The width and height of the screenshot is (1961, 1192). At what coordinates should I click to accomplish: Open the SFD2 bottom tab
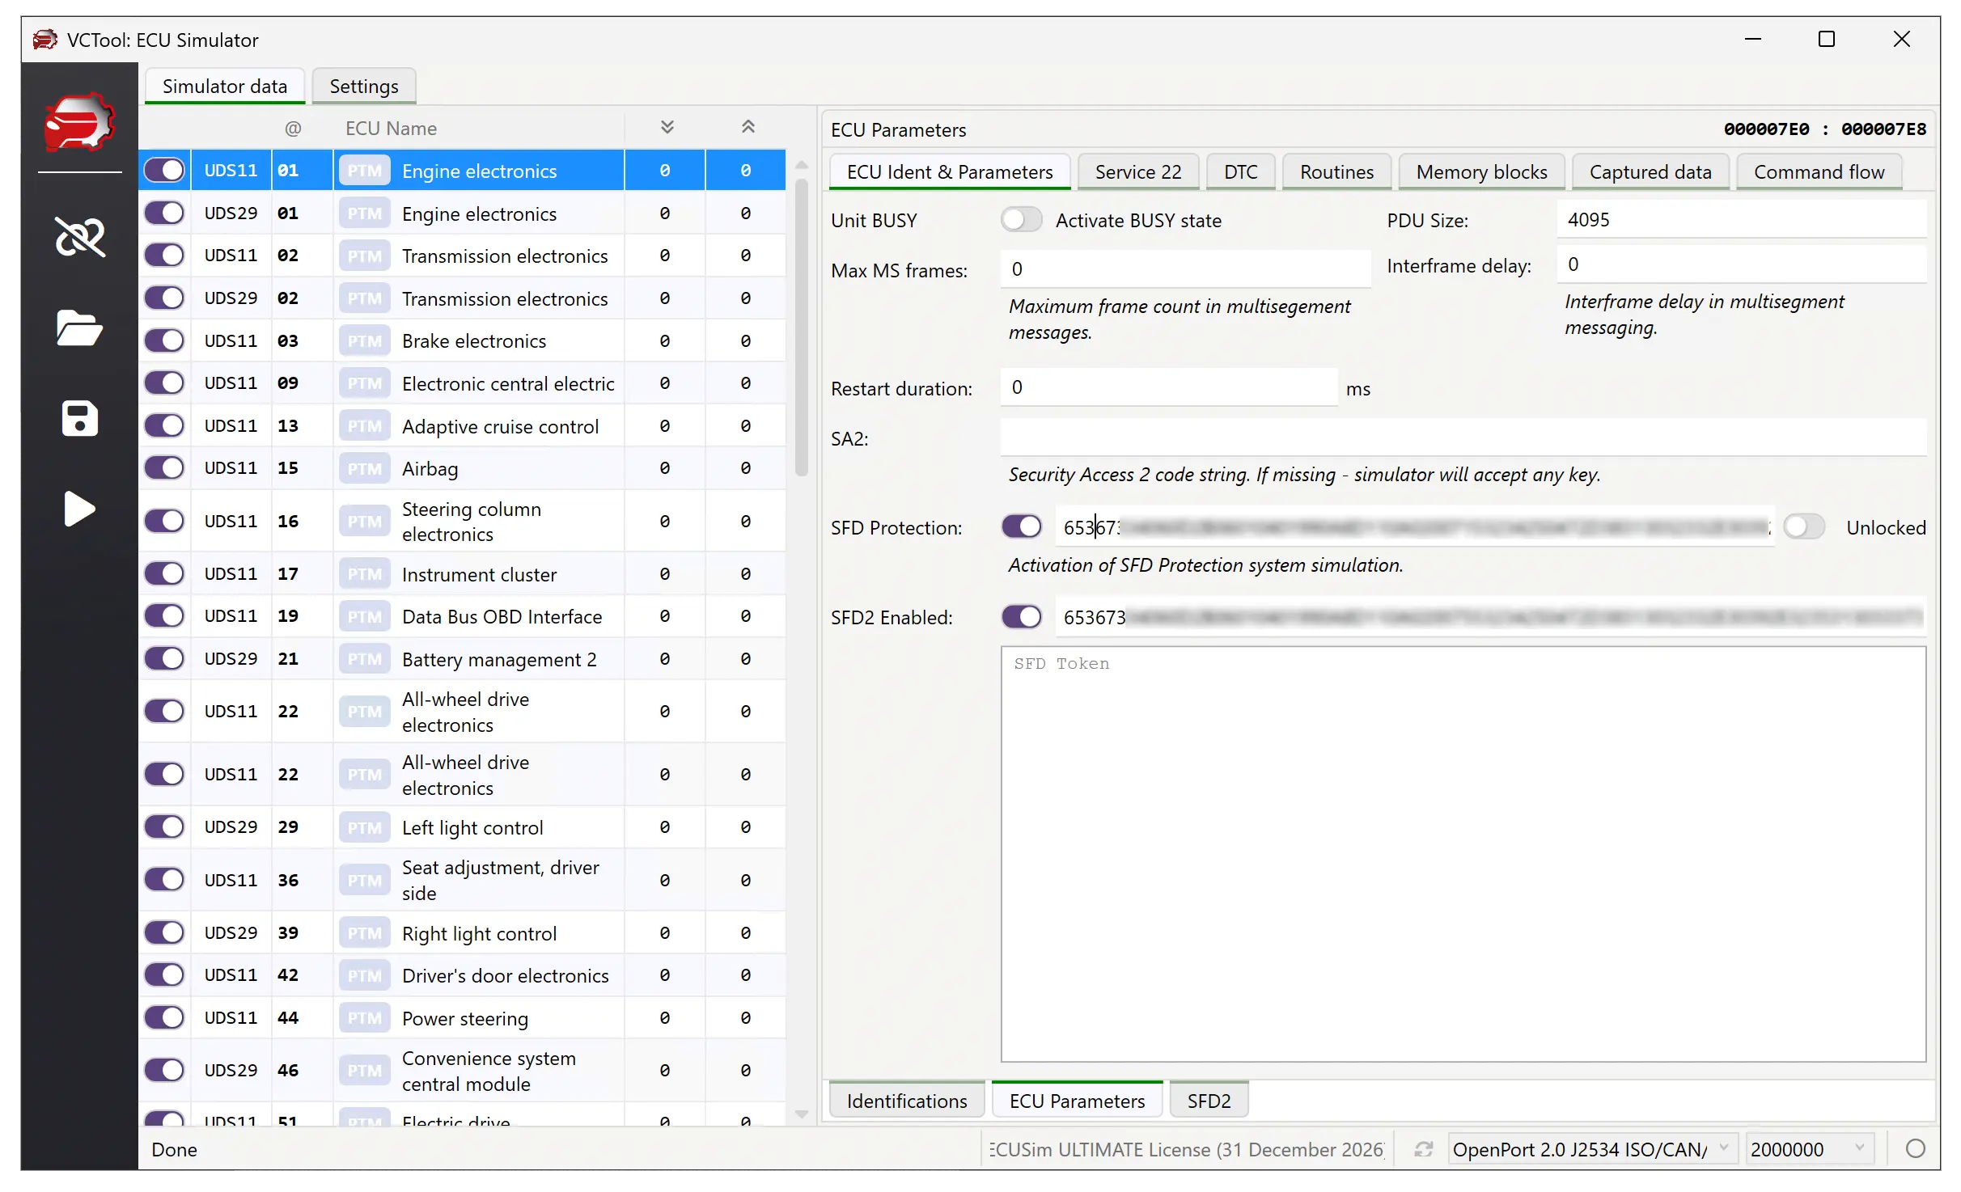(1208, 1101)
